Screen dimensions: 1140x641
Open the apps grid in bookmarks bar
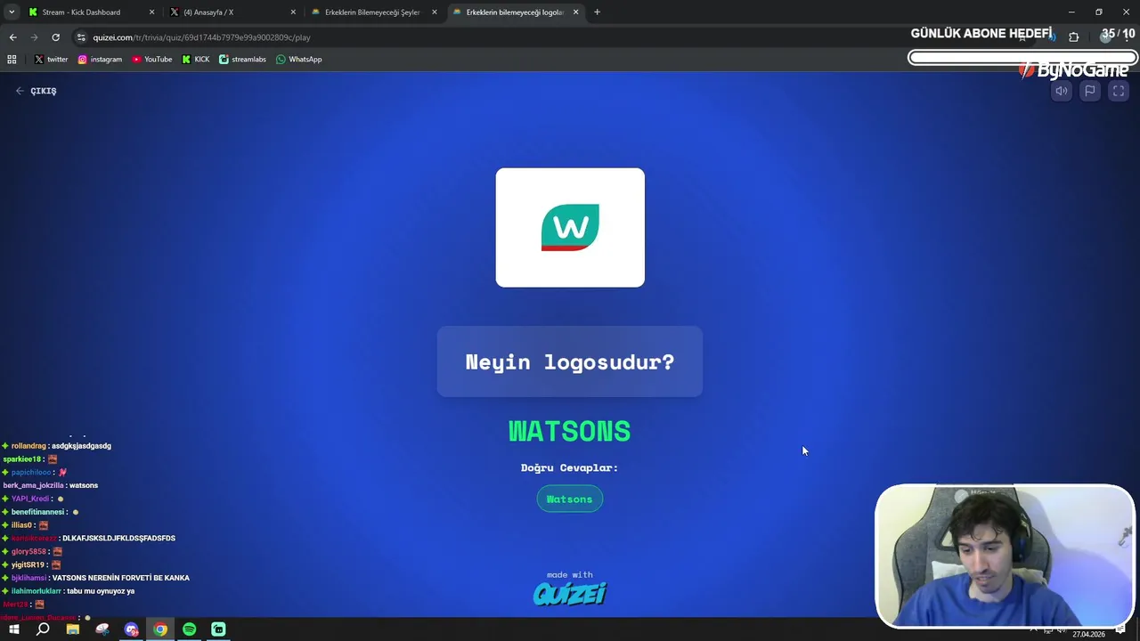pyautogui.click(x=12, y=60)
